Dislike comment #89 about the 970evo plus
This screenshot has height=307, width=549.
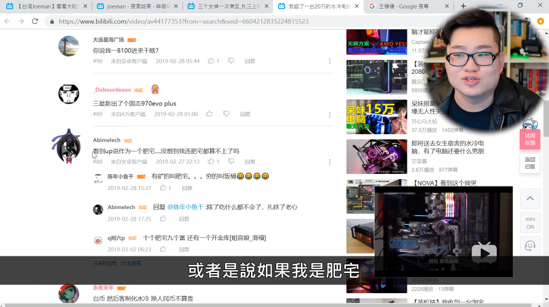226,114
